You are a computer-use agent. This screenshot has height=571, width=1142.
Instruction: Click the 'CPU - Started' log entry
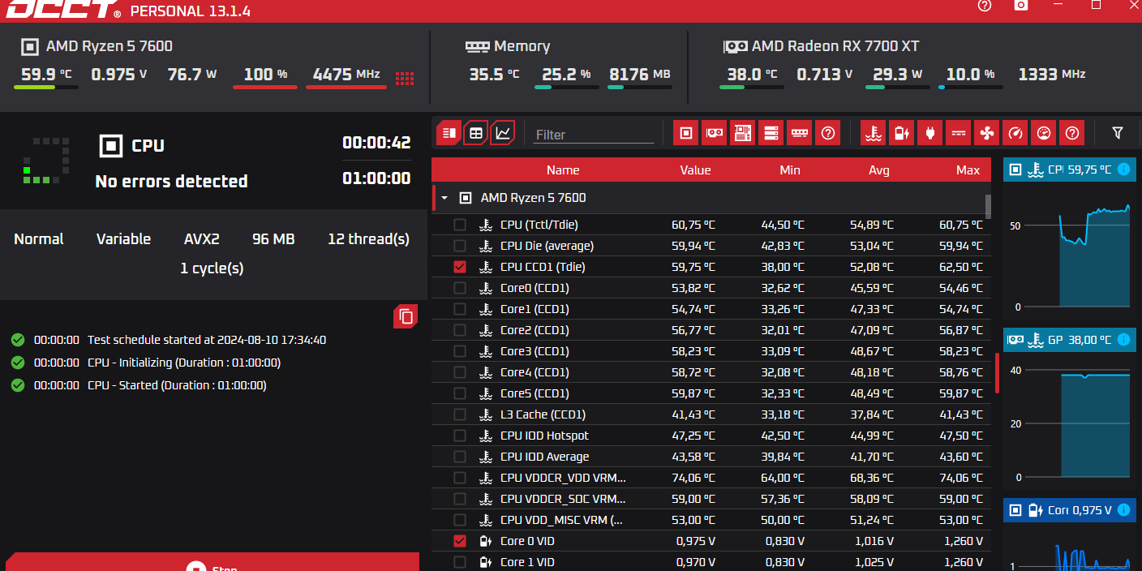coord(177,385)
